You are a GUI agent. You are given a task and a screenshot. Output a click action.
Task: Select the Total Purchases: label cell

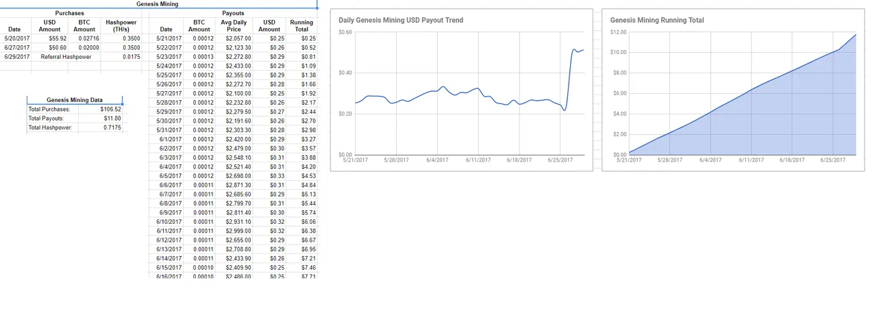(53, 109)
